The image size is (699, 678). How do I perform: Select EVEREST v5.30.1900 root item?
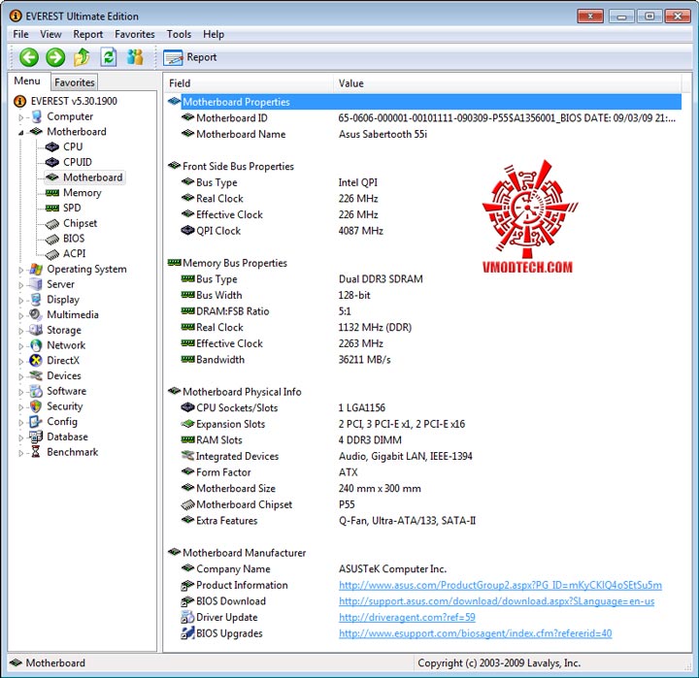point(66,101)
